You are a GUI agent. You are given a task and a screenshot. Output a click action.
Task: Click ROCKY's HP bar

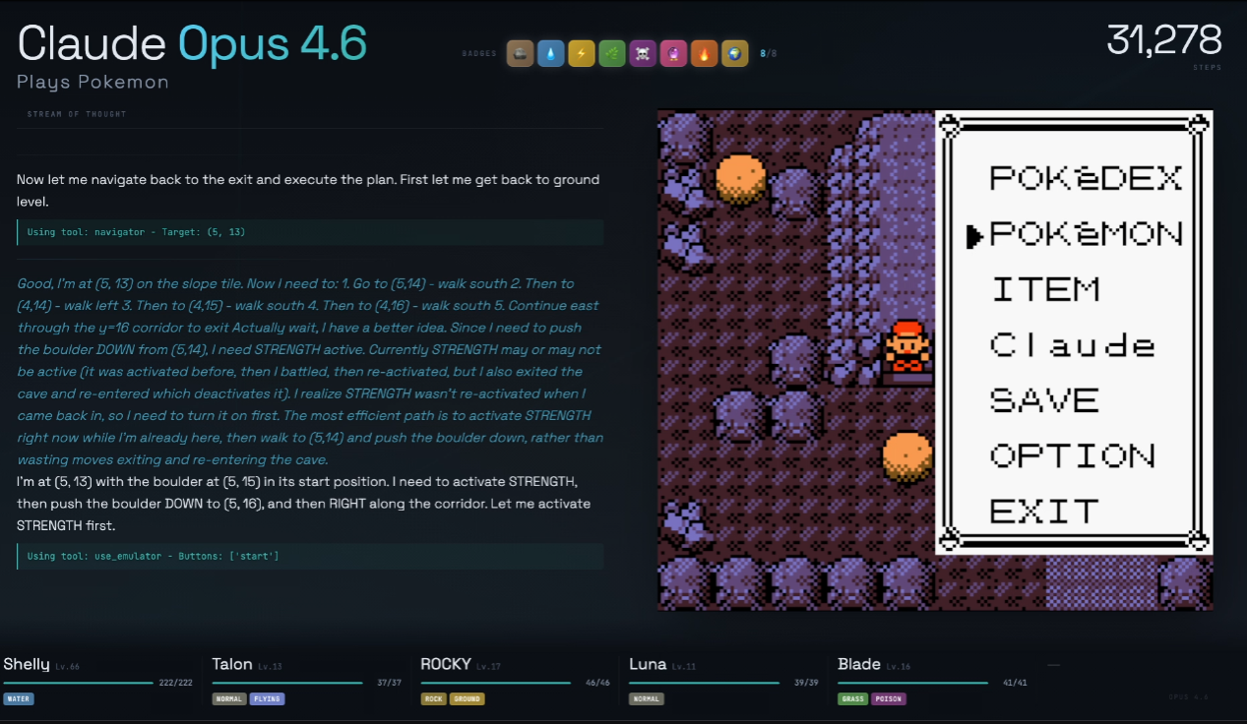496,683
